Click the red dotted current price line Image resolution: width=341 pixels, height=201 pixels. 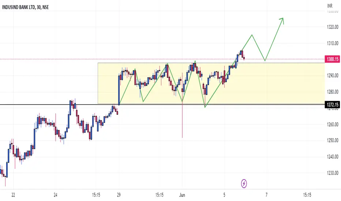coord(162,59)
